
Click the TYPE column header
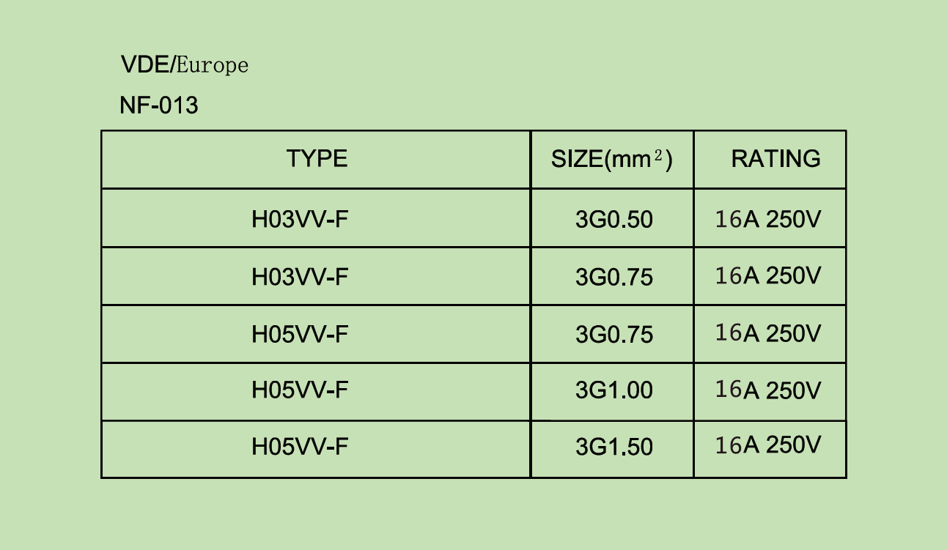tap(317, 158)
